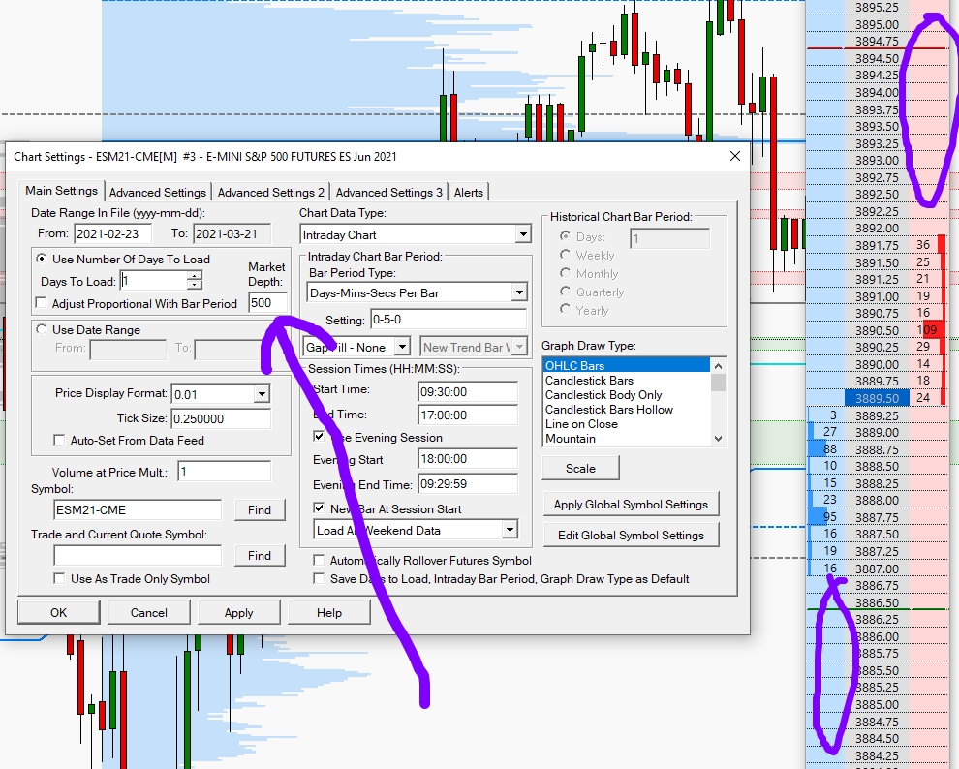Select Line on Close draw type
Image resolution: width=959 pixels, height=769 pixels.
click(627, 424)
